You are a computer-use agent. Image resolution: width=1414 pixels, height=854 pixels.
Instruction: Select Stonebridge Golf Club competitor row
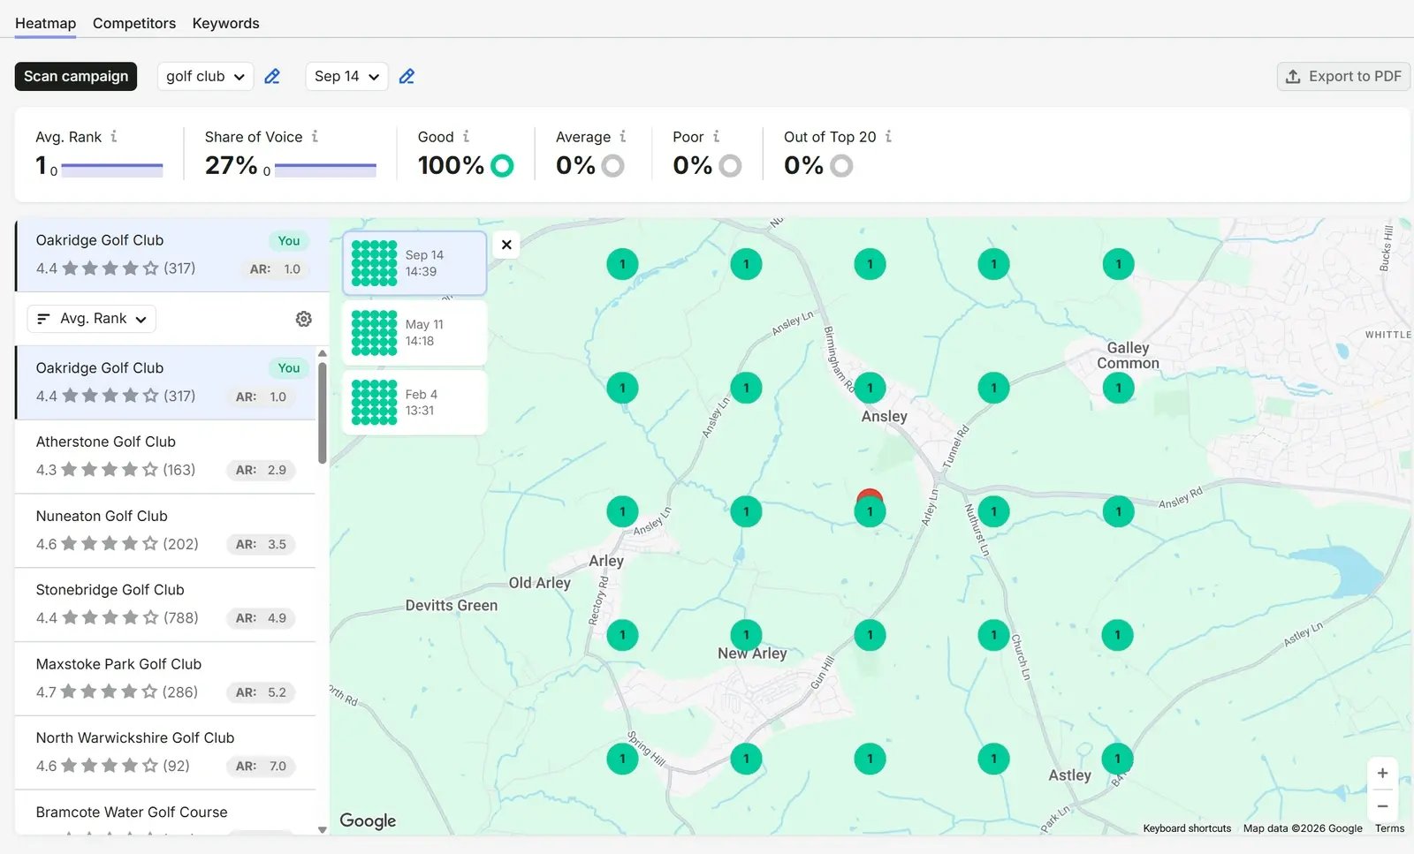(x=165, y=604)
